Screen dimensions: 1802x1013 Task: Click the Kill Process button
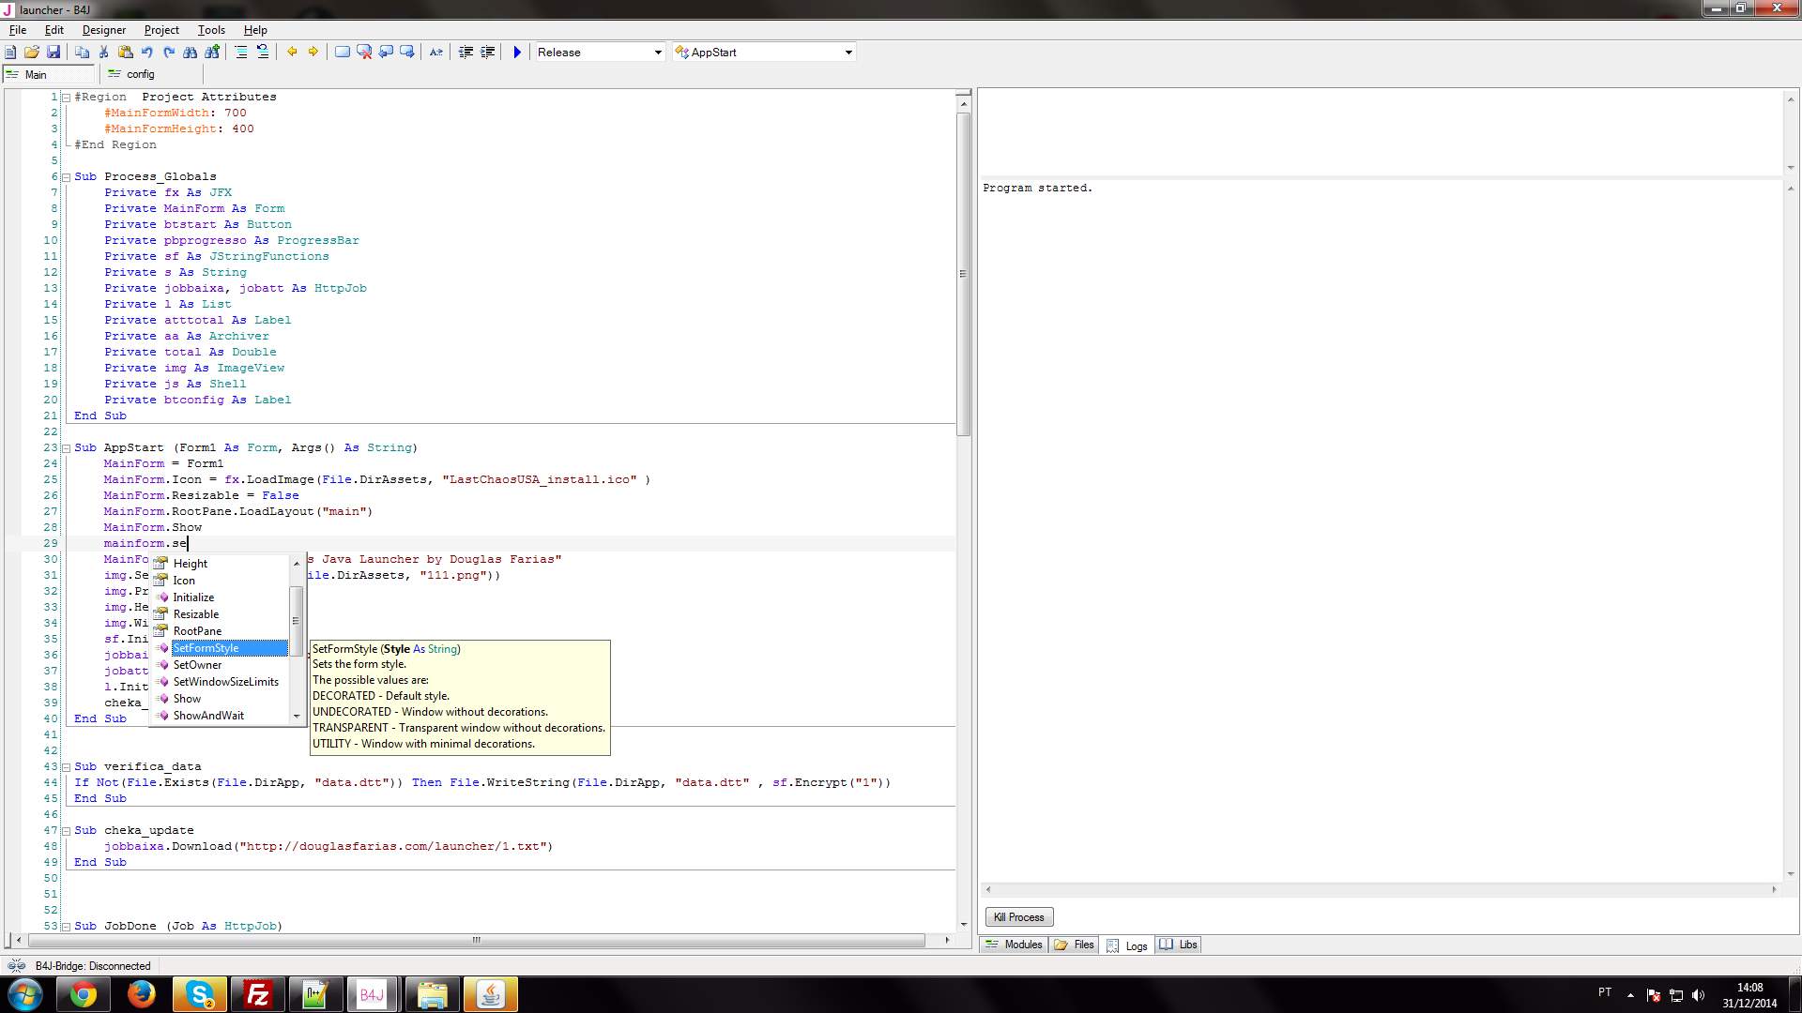point(1018,916)
